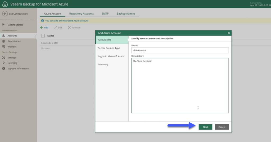Click the Remove label in the toolbar

[76, 28]
